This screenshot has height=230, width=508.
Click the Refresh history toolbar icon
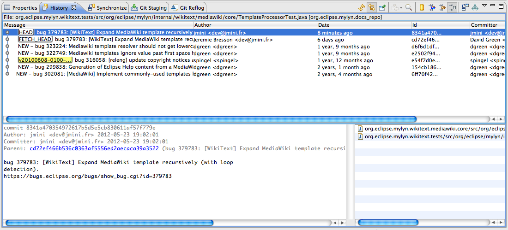pyautogui.click(x=362, y=7)
